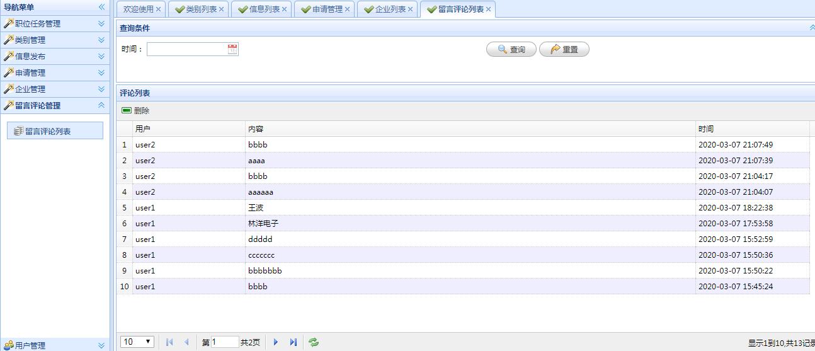This screenshot has width=815, height=351.
Task: Select the row with content aaaaaa
Action: click(463, 192)
